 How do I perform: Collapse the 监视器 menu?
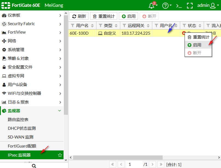pyautogui.click(x=32, y=111)
